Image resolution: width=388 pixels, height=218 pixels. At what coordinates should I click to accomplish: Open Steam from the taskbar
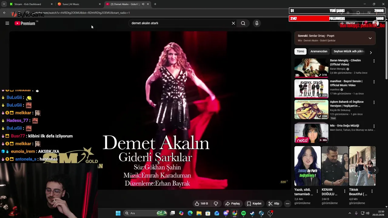click(x=252, y=213)
